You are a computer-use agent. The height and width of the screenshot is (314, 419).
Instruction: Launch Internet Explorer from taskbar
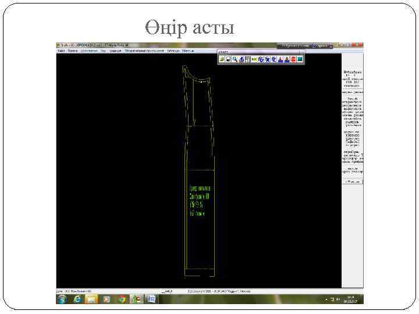tap(77, 299)
